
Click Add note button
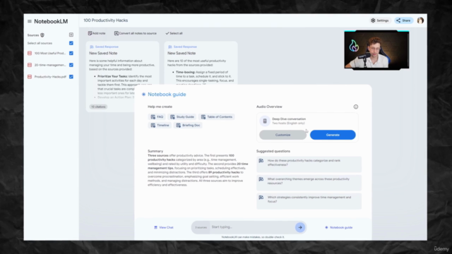(97, 33)
